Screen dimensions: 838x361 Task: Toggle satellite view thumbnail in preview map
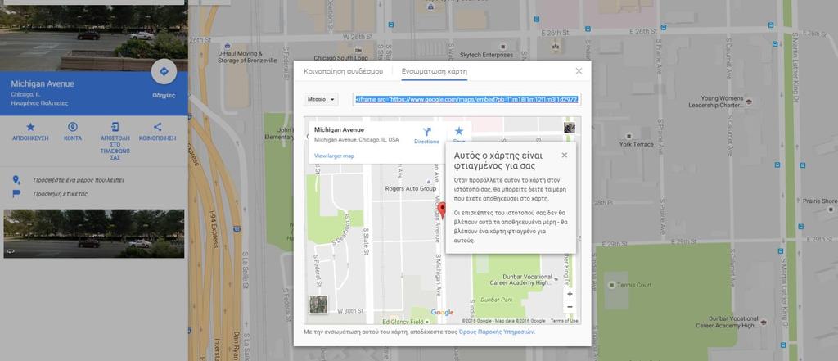pyautogui.click(x=318, y=305)
